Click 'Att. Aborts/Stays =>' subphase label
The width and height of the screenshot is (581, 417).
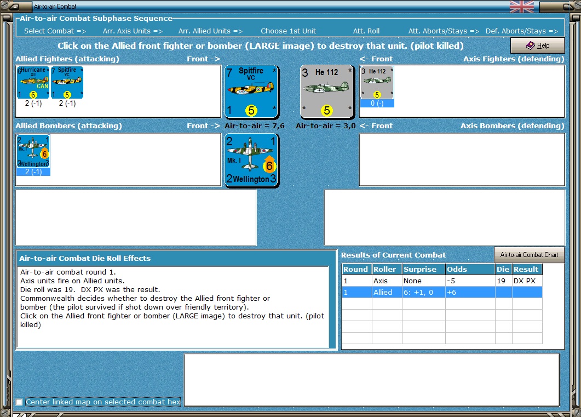coord(444,31)
